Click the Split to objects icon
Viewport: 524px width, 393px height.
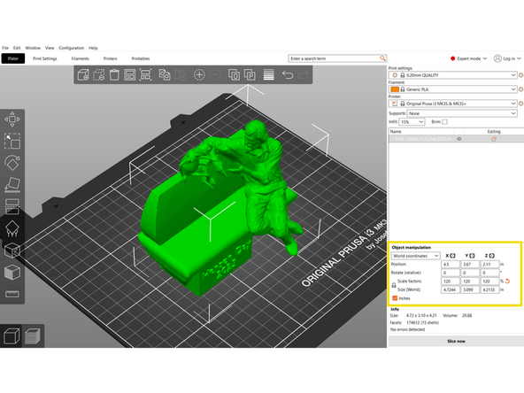(x=234, y=74)
